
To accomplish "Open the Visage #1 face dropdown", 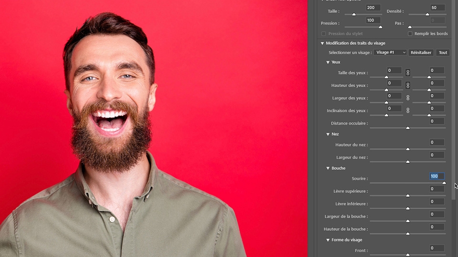I will click(x=390, y=52).
